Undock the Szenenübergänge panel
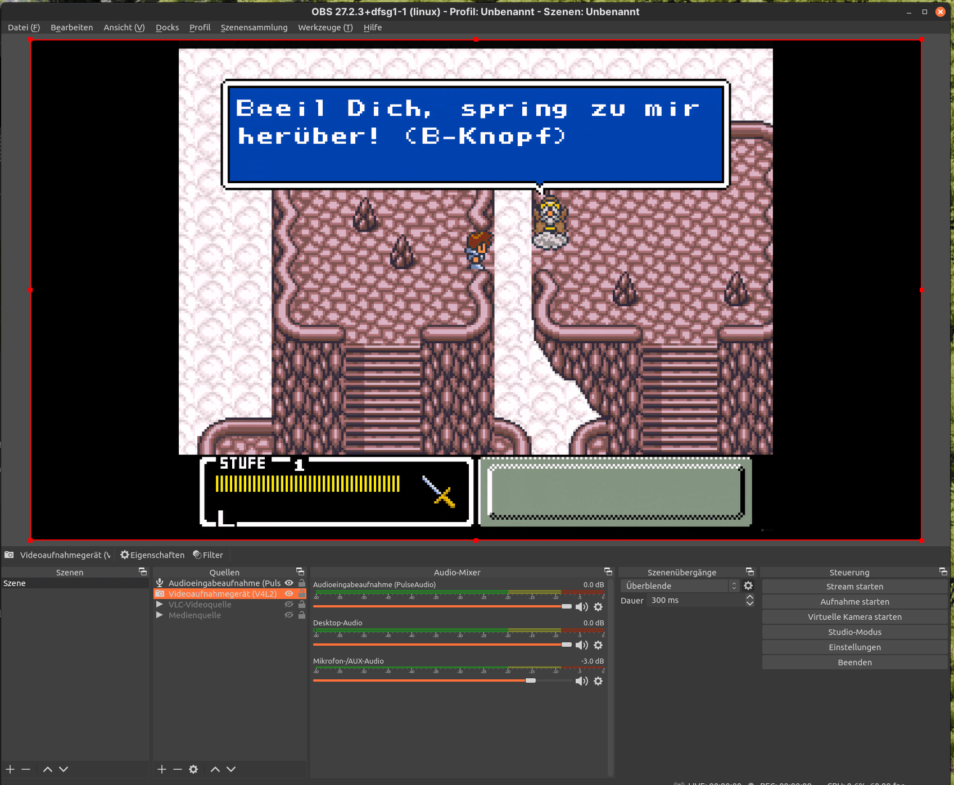Screen dimensions: 954x785 pos(750,571)
